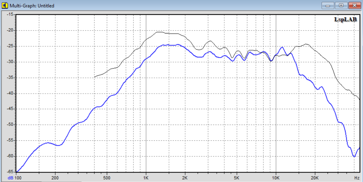Minimize the Multi-Graph window
The image size is (363, 182).
point(328,5)
